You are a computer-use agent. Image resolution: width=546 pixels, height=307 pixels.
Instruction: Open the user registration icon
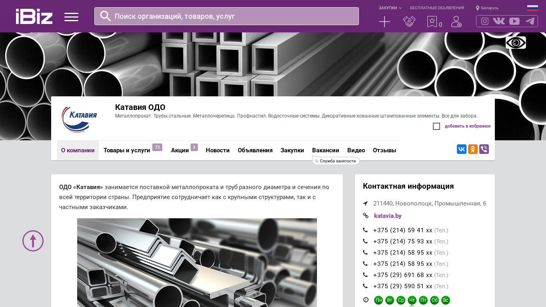(456, 22)
